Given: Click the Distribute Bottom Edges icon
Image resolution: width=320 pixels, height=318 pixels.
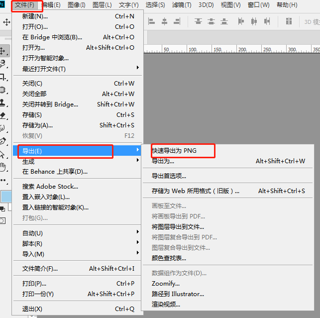Looking at the screenshot, I should tap(224, 21).
